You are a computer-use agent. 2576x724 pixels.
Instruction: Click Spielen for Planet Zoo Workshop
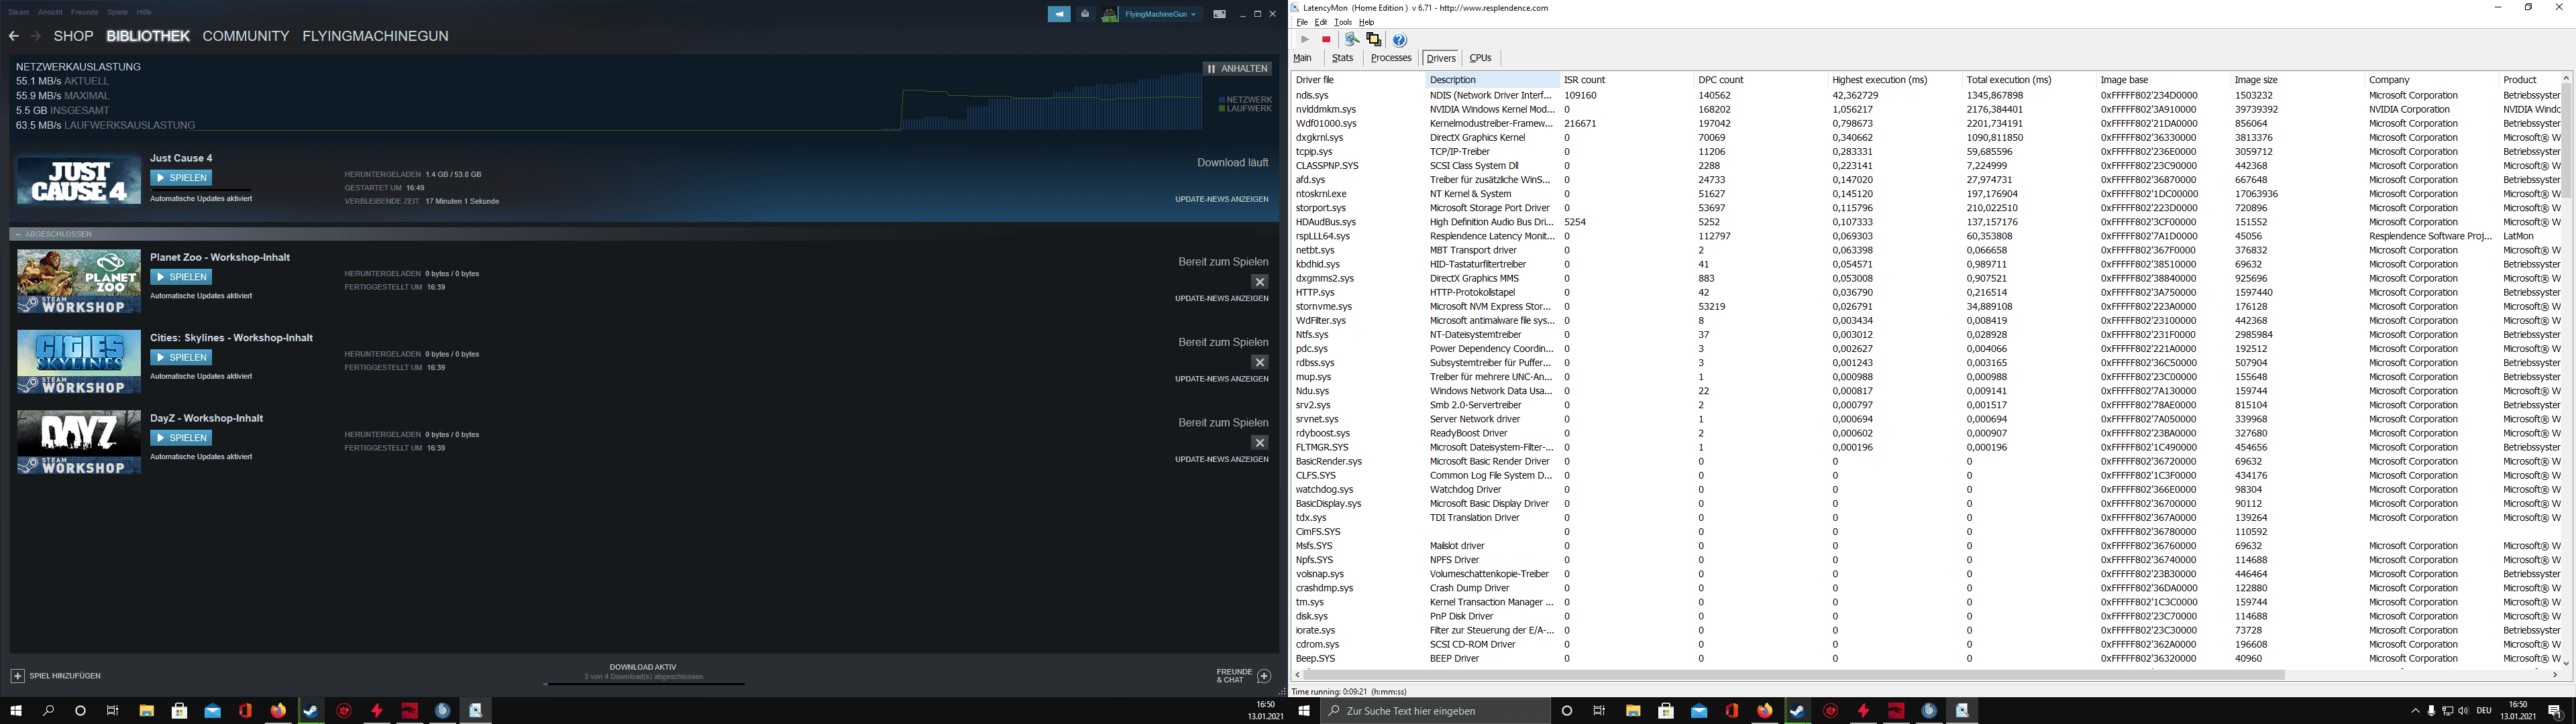181,277
